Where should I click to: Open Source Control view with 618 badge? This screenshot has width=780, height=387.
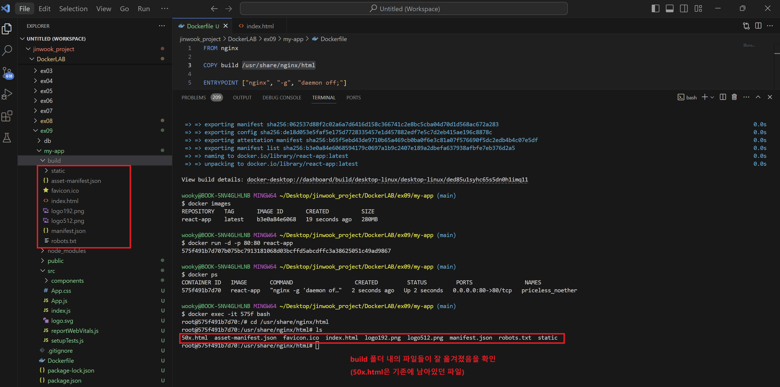pyautogui.click(x=7, y=73)
